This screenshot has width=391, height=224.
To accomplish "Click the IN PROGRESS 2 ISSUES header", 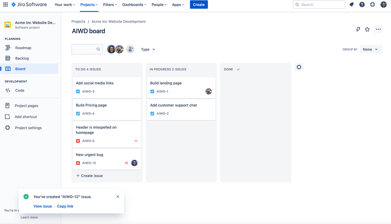I will (x=168, y=69).
